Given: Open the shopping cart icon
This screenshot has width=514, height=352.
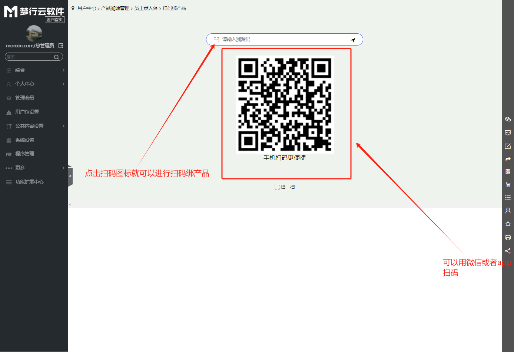Looking at the screenshot, I should (508, 184).
